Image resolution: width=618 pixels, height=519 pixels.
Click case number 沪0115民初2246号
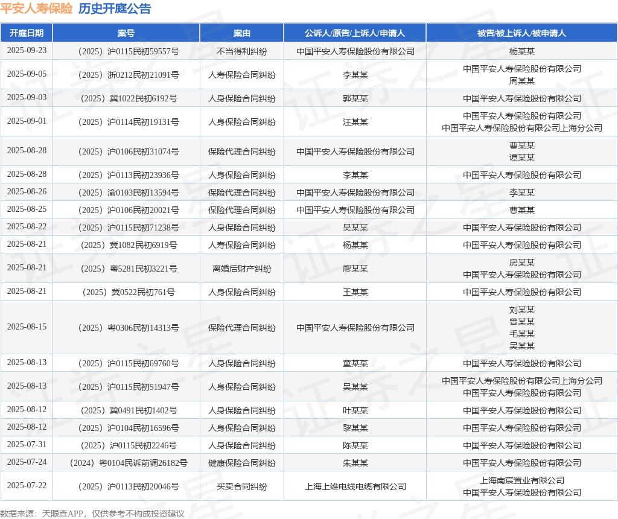pyautogui.click(x=129, y=446)
